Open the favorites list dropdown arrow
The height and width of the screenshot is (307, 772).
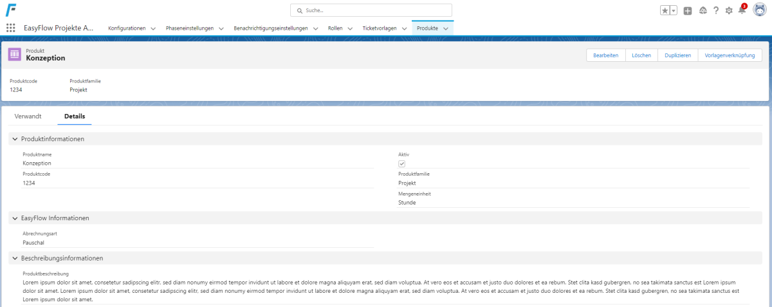click(x=674, y=10)
